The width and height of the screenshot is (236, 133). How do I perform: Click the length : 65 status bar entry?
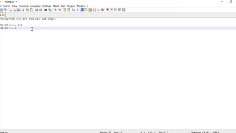[x=106, y=132]
